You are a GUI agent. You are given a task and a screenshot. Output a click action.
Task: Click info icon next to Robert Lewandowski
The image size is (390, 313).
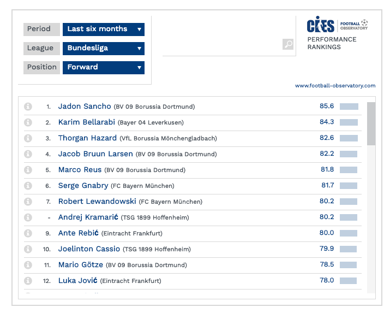[28, 202]
